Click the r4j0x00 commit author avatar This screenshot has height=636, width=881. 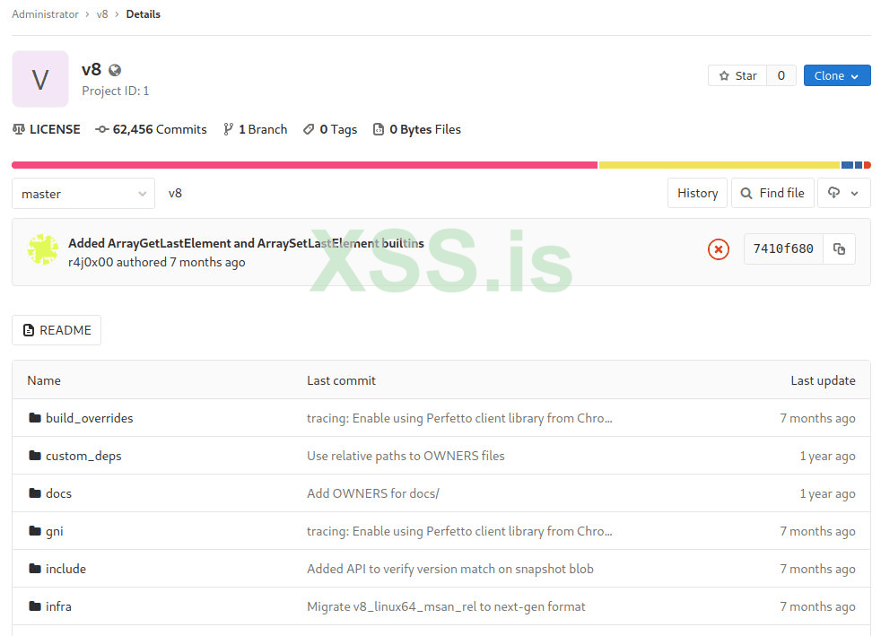[x=43, y=249]
